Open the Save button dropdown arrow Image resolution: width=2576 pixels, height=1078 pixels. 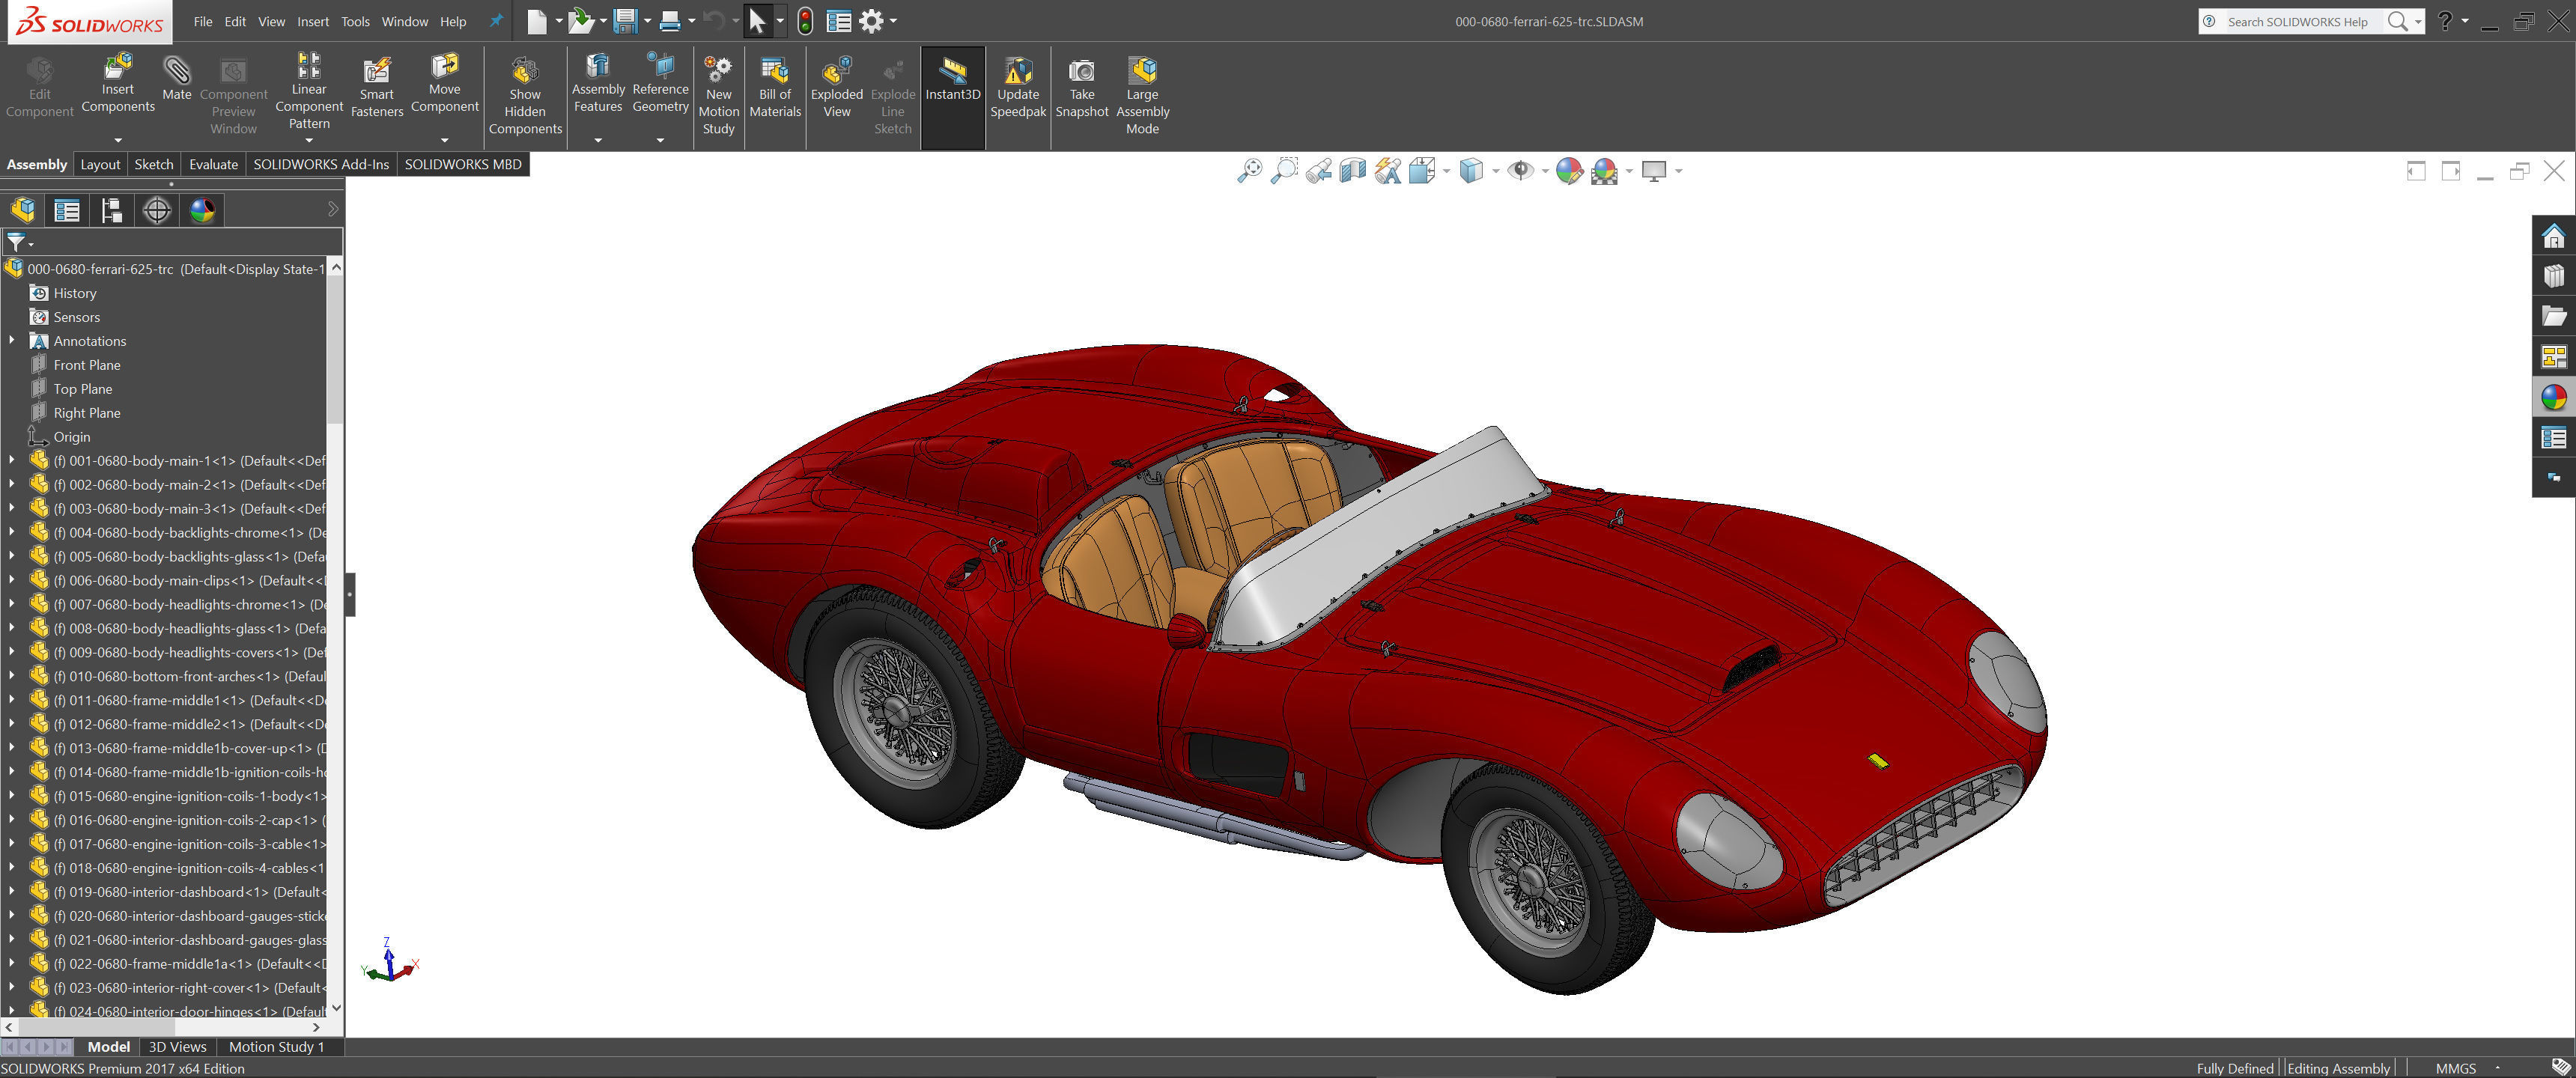click(x=647, y=21)
